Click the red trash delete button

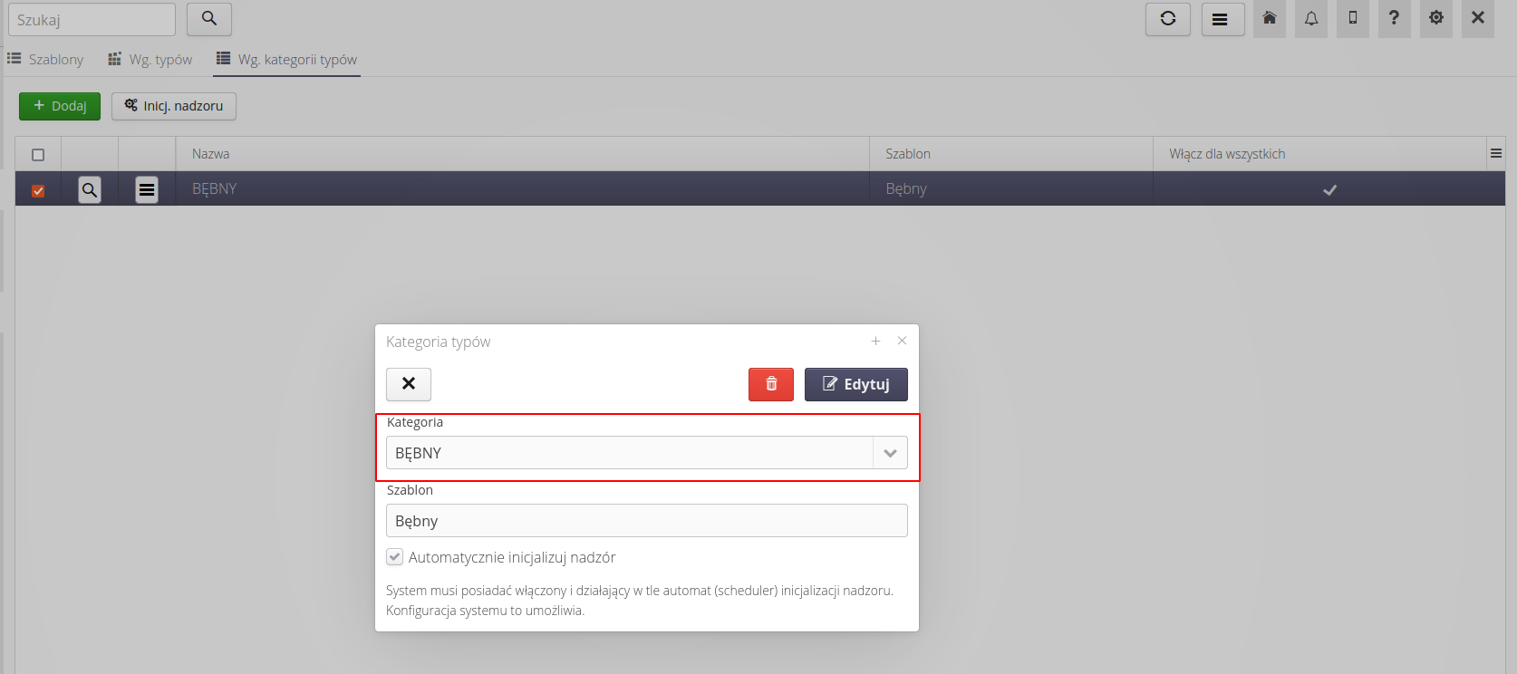(x=770, y=384)
